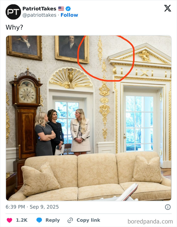
Task: Like the tweet with the heart icon
Action: pyautogui.click(x=10, y=220)
